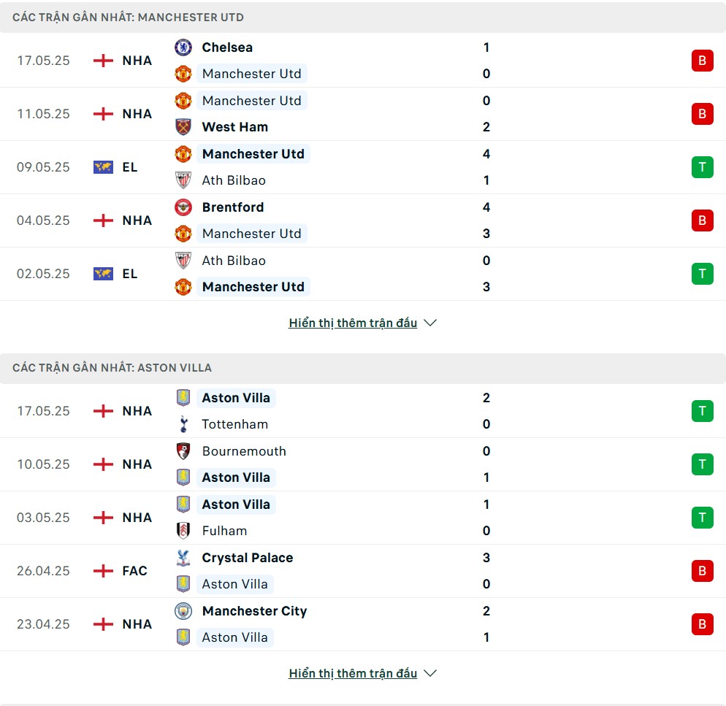726x706 pixels.
Task: Click the West Ham club crest
Action: tap(183, 127)
